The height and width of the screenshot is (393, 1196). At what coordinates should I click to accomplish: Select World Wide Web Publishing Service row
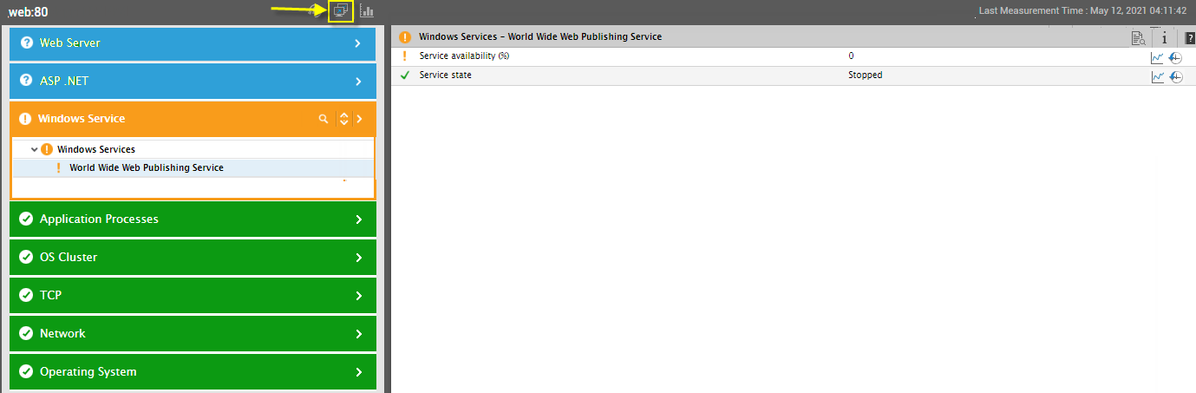[x=193, y=168]
